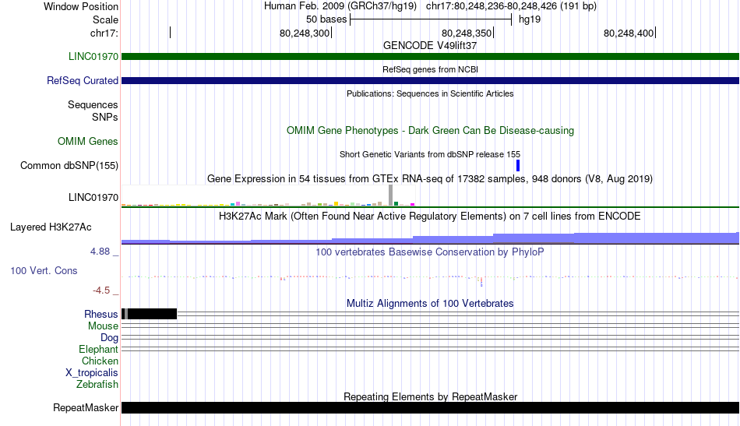Click OMIM Gene Phenotypes track title

tap(430, 131)
